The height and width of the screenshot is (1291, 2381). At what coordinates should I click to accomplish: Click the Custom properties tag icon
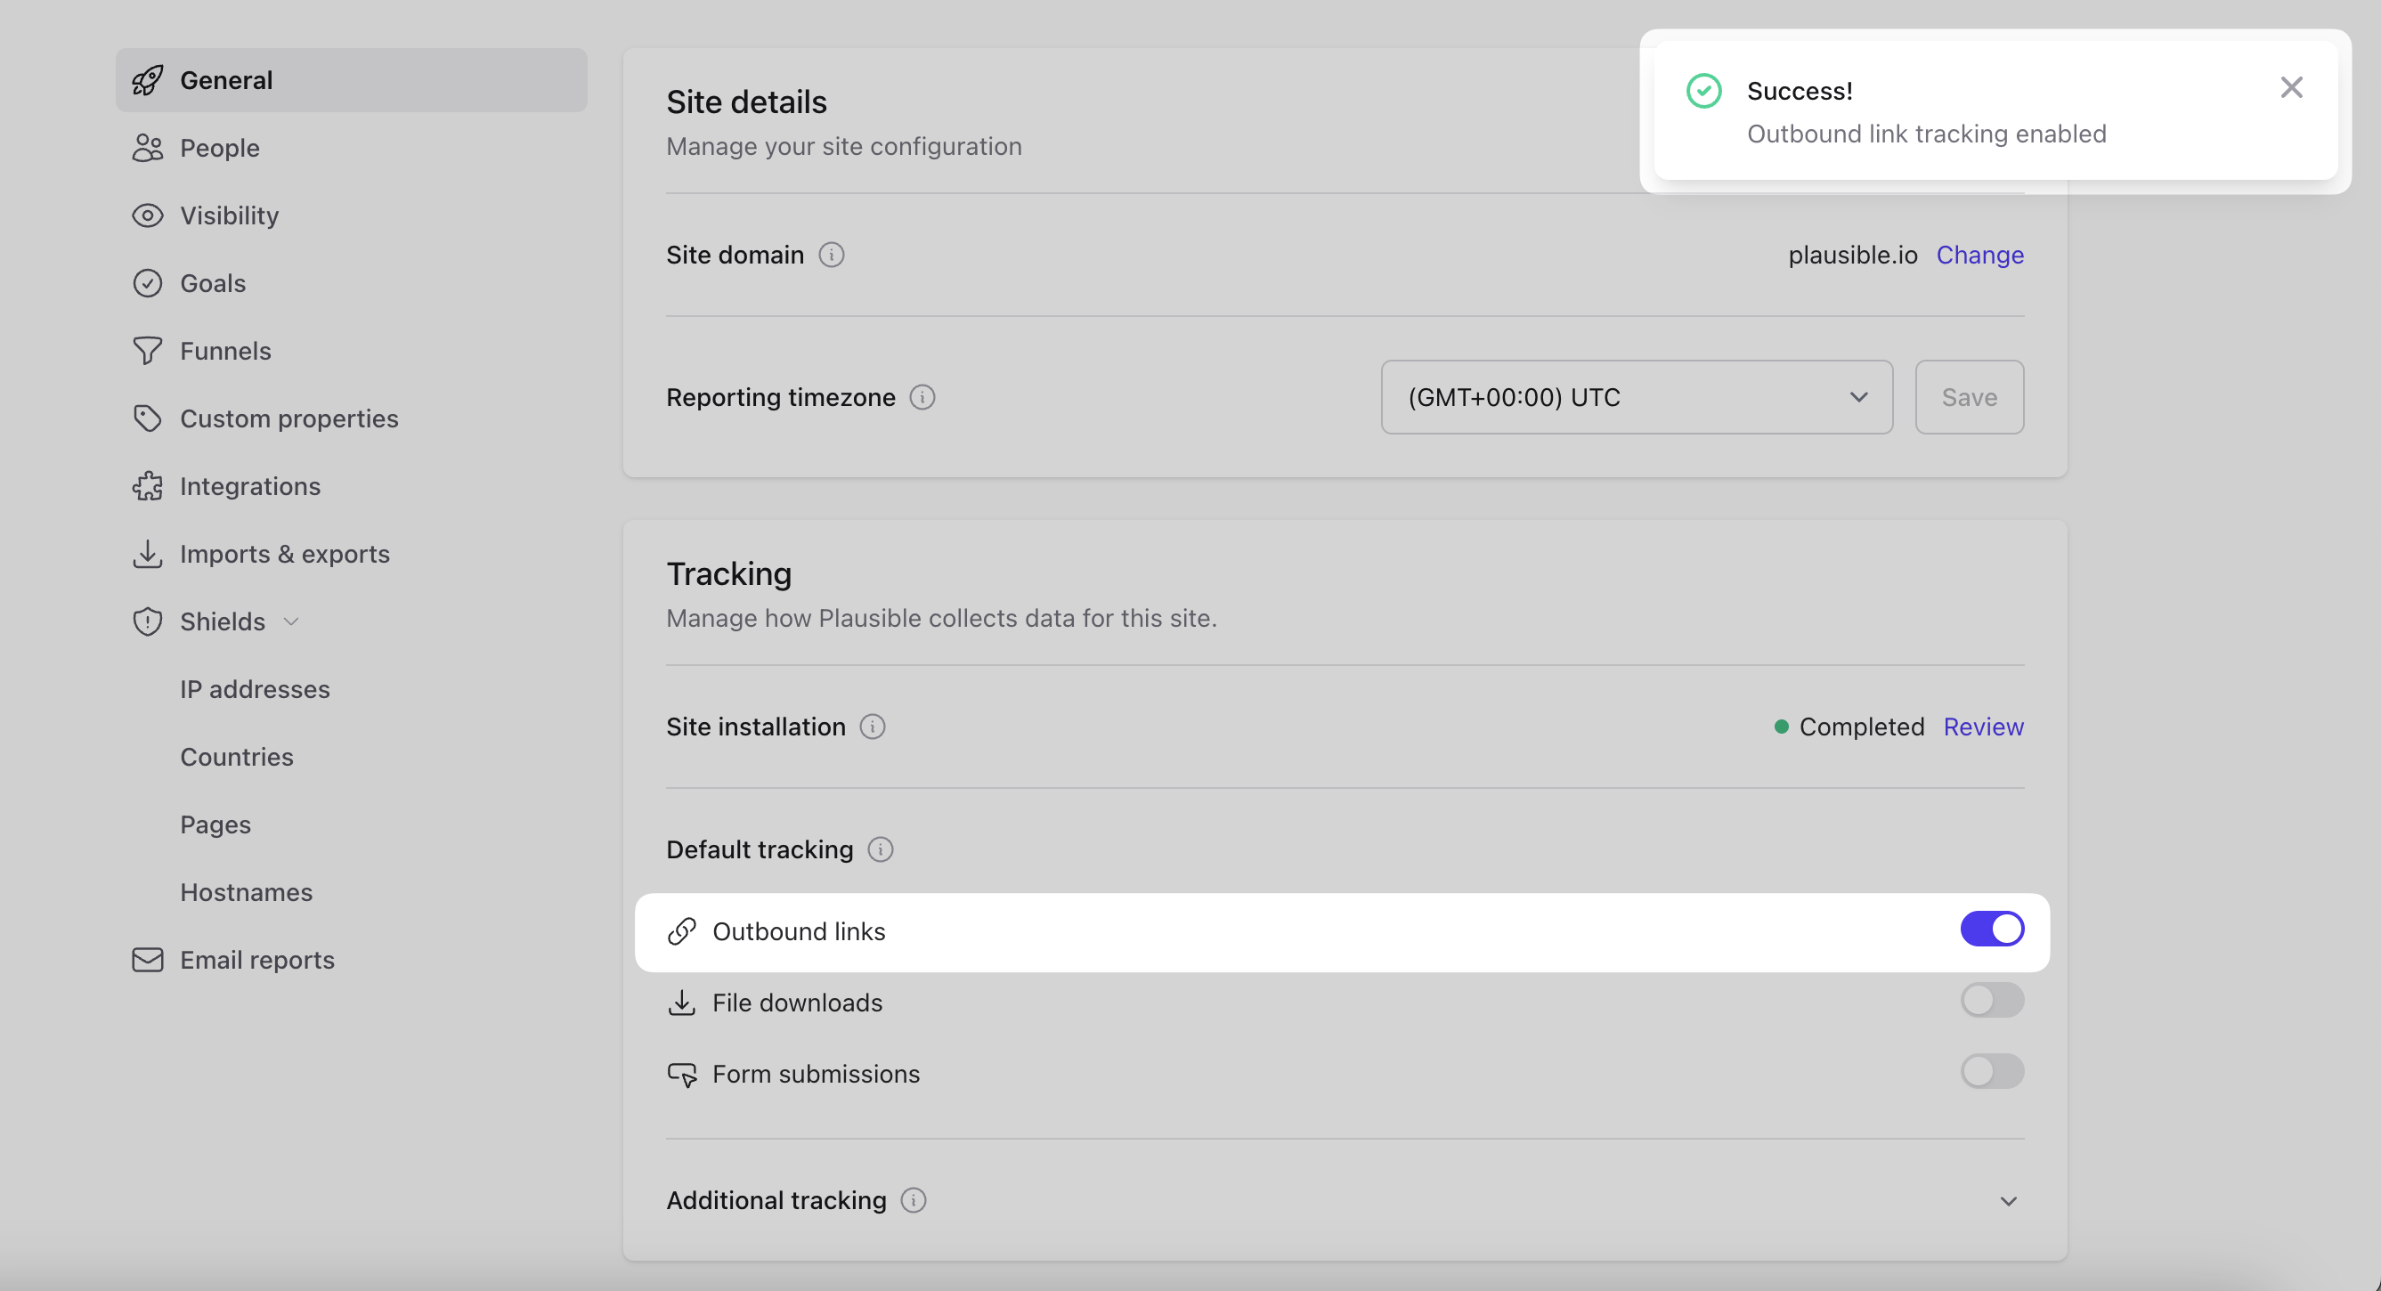148,418
